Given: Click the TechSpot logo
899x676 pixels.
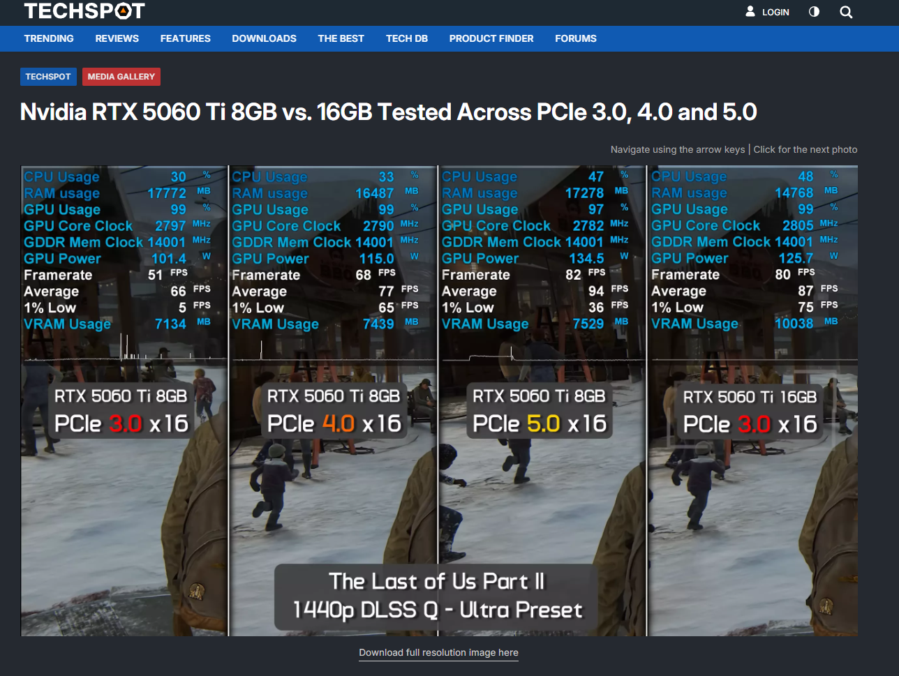Looking at the screenshot, I should pos(84,11).
